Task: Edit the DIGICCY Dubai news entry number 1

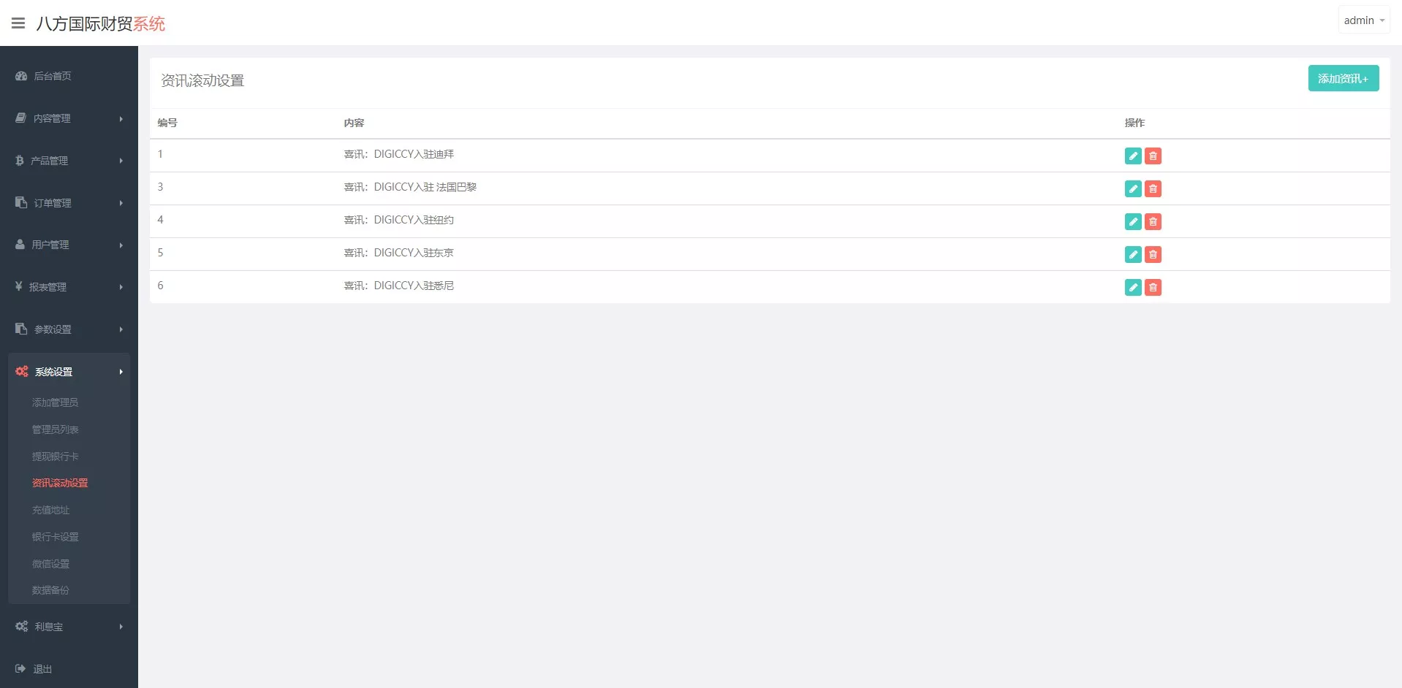Action: [1132, 156]
